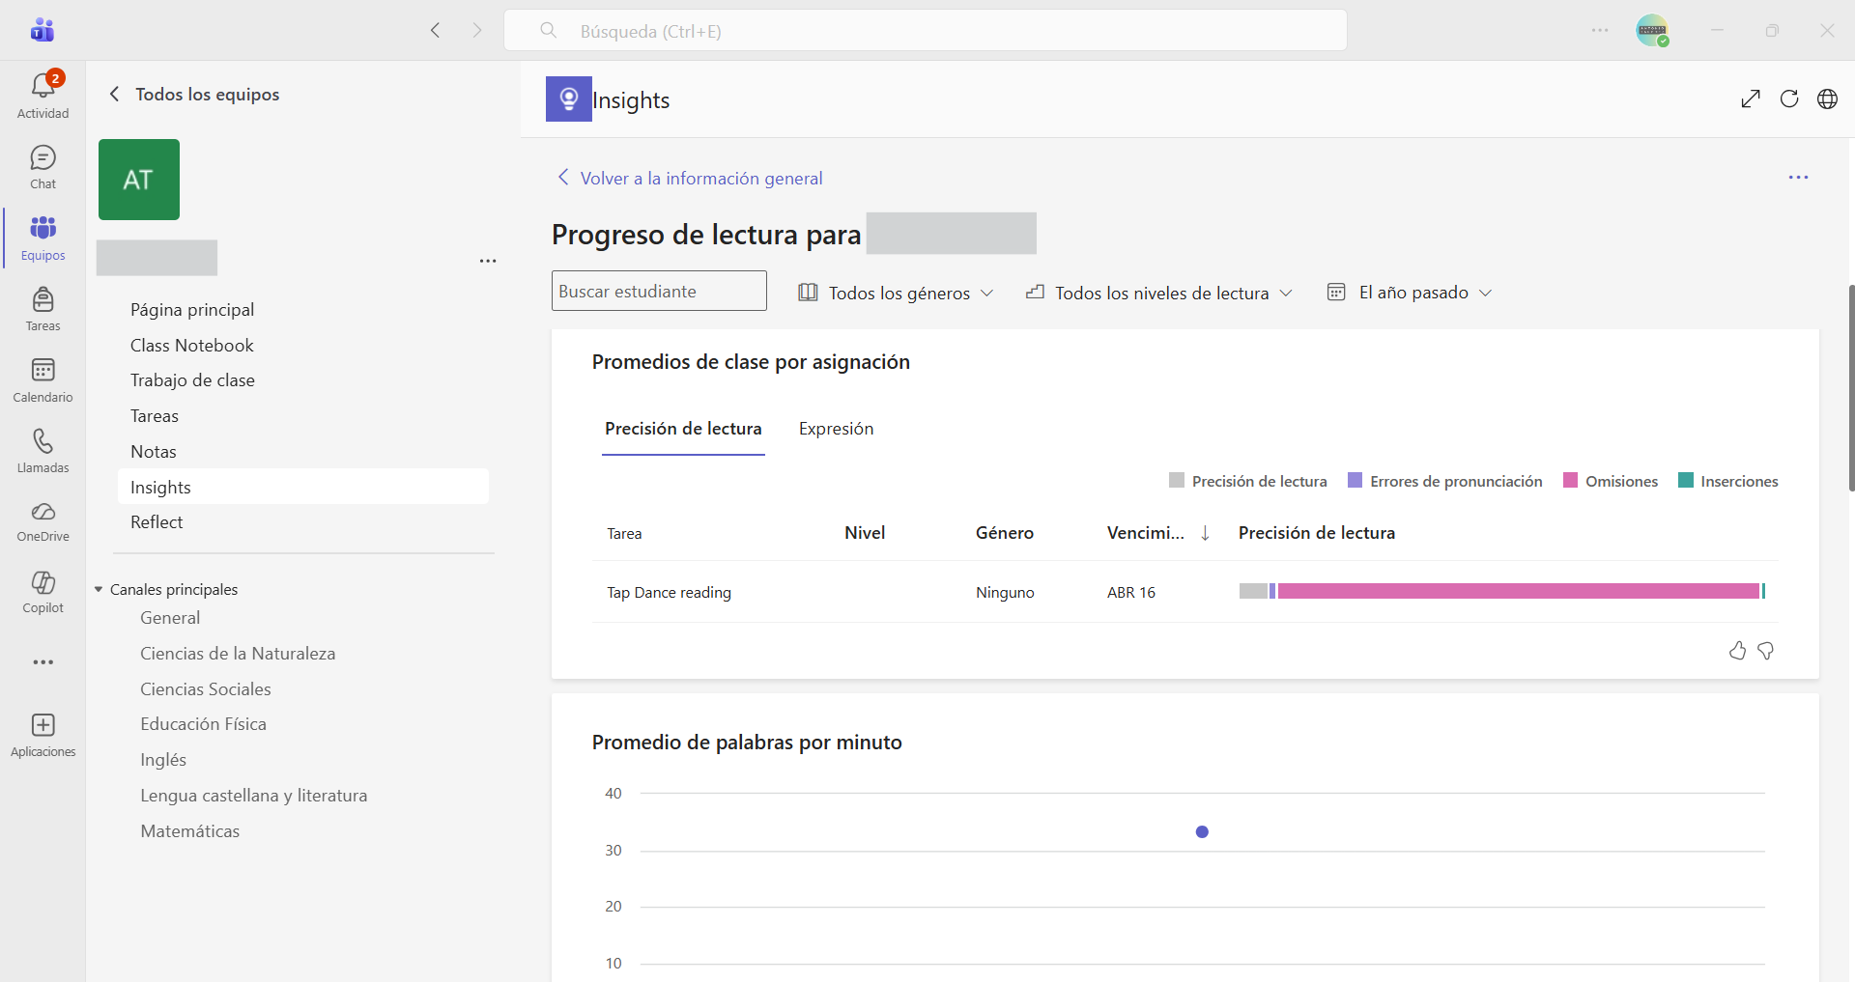1855x982 pixels.
Task: Sort by Vencimiento down arrow
Action: tap(1205, 533)
